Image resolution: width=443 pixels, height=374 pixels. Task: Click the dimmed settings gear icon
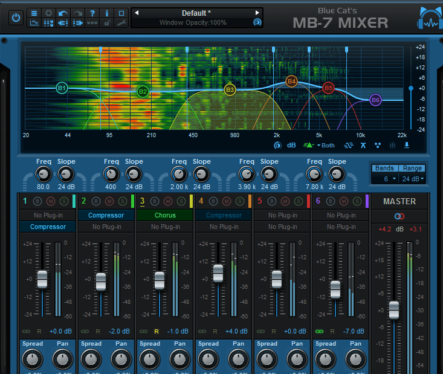[x=48, y=13]
